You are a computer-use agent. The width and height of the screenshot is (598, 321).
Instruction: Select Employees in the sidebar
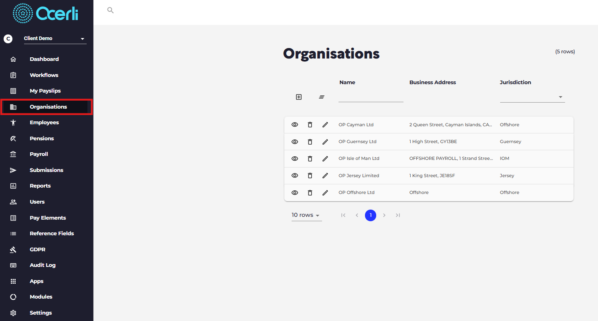(44, 123)
